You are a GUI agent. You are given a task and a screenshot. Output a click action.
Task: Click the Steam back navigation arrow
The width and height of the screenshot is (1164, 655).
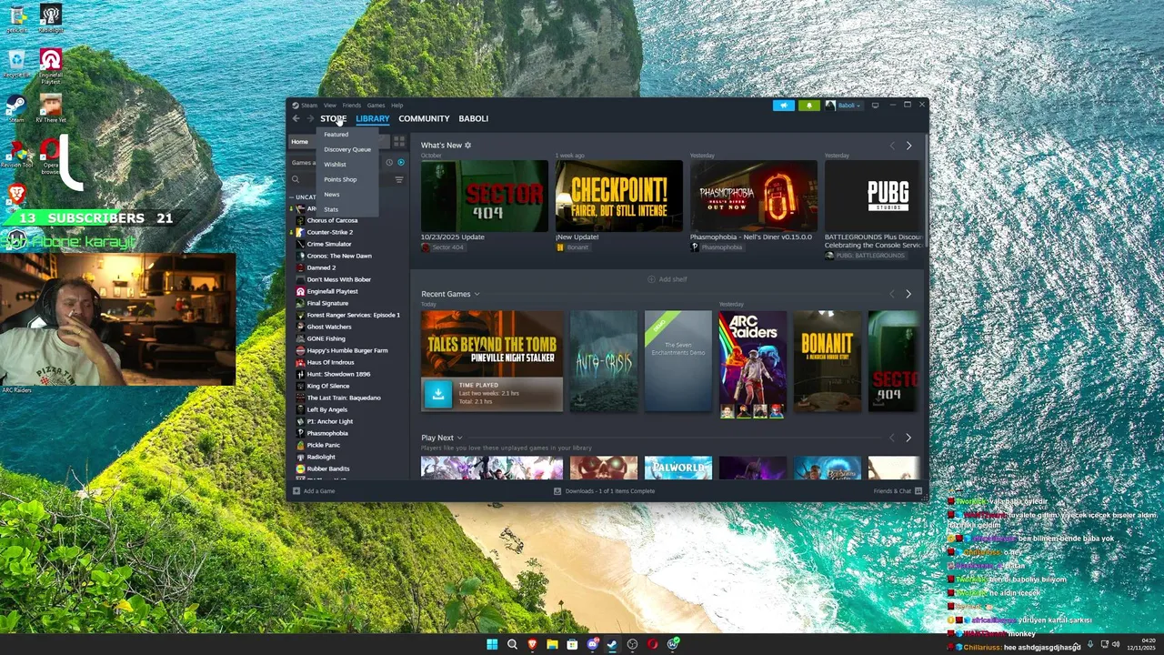coord(296,118)
